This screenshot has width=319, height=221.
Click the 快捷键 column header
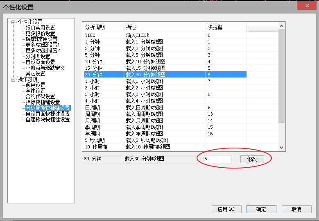point(226,27)
